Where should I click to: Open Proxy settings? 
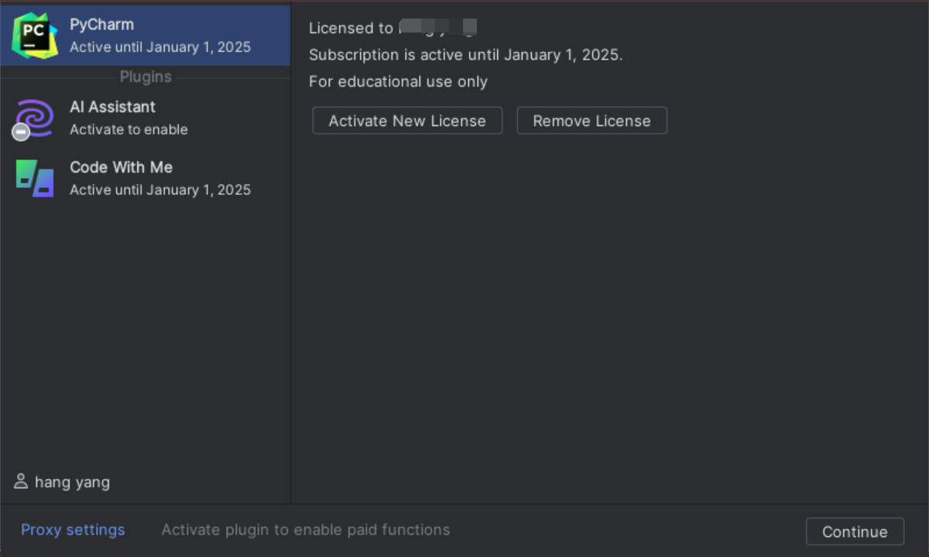click(72, 530)
